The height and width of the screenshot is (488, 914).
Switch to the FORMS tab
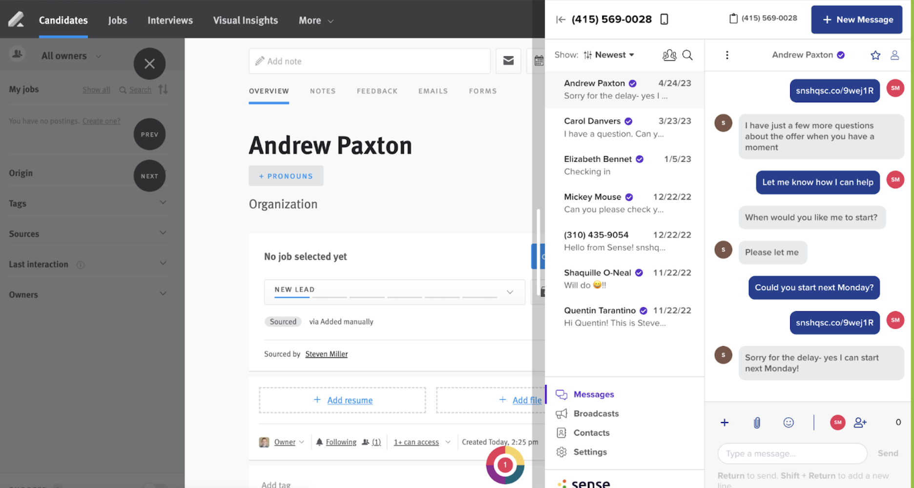tap(483, 91)
